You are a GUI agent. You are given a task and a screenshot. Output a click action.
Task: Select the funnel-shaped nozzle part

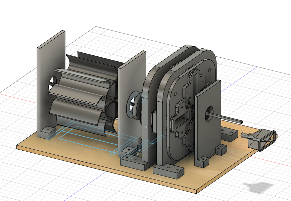(258, 140)
